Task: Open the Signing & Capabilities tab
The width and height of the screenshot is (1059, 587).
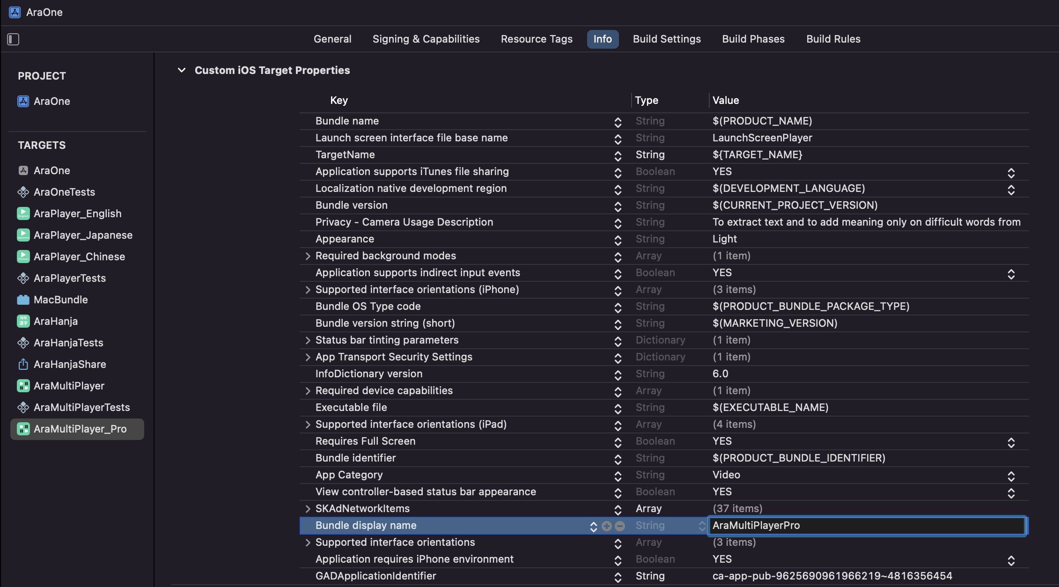Action: 426,39
